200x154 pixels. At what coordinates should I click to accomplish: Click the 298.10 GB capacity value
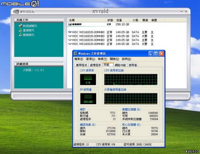(122, 24)
